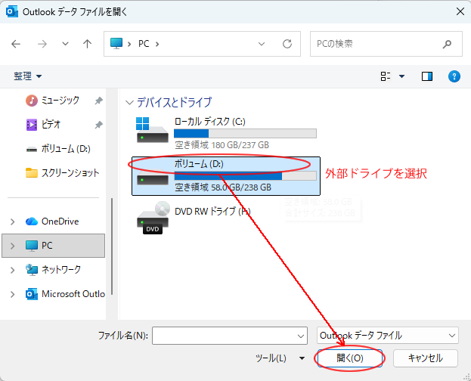
Task: Click the DVD RW ドライブ label
Action: point(212,211)
